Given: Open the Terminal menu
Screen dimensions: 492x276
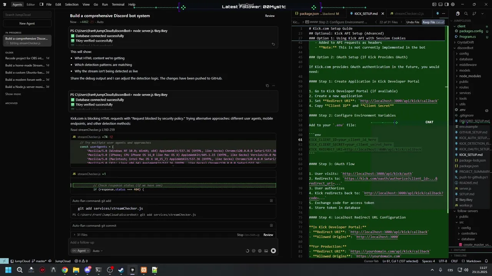Looking at the screenshot, I should 118,5.
